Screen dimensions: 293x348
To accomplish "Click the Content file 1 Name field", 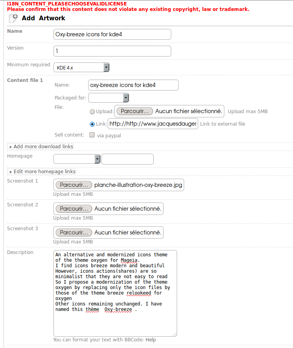I will click(x=133, y=85).
